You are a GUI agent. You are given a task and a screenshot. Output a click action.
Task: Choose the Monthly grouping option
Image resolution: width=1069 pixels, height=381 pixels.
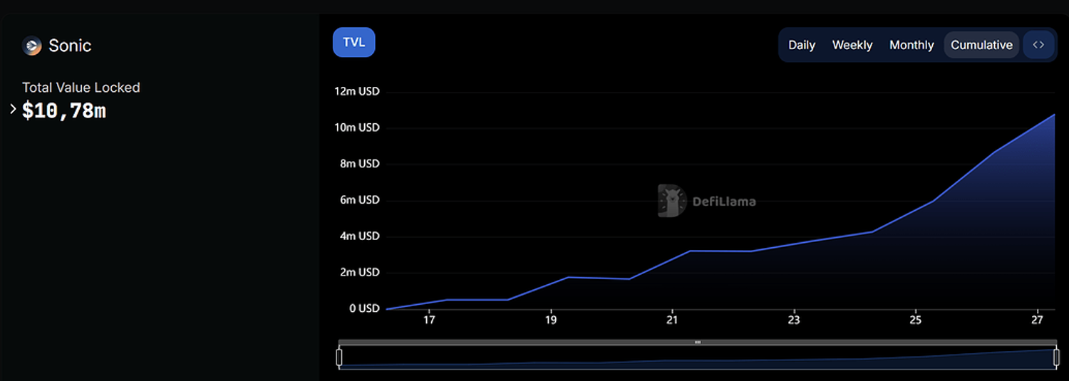click(x=912, y=45)
